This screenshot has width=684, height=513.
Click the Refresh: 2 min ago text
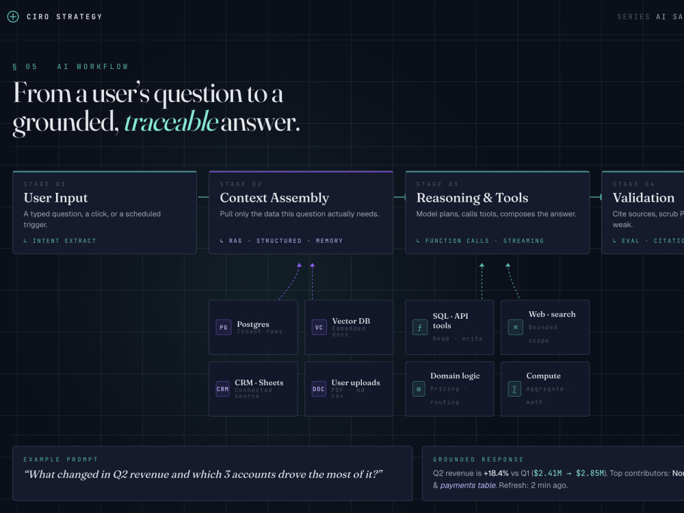(534, 486)
